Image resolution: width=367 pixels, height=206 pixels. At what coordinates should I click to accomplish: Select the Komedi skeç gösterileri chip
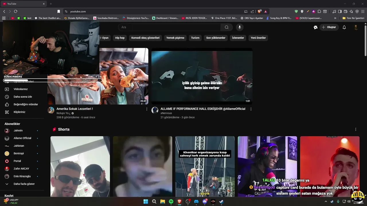click(145, 38)
